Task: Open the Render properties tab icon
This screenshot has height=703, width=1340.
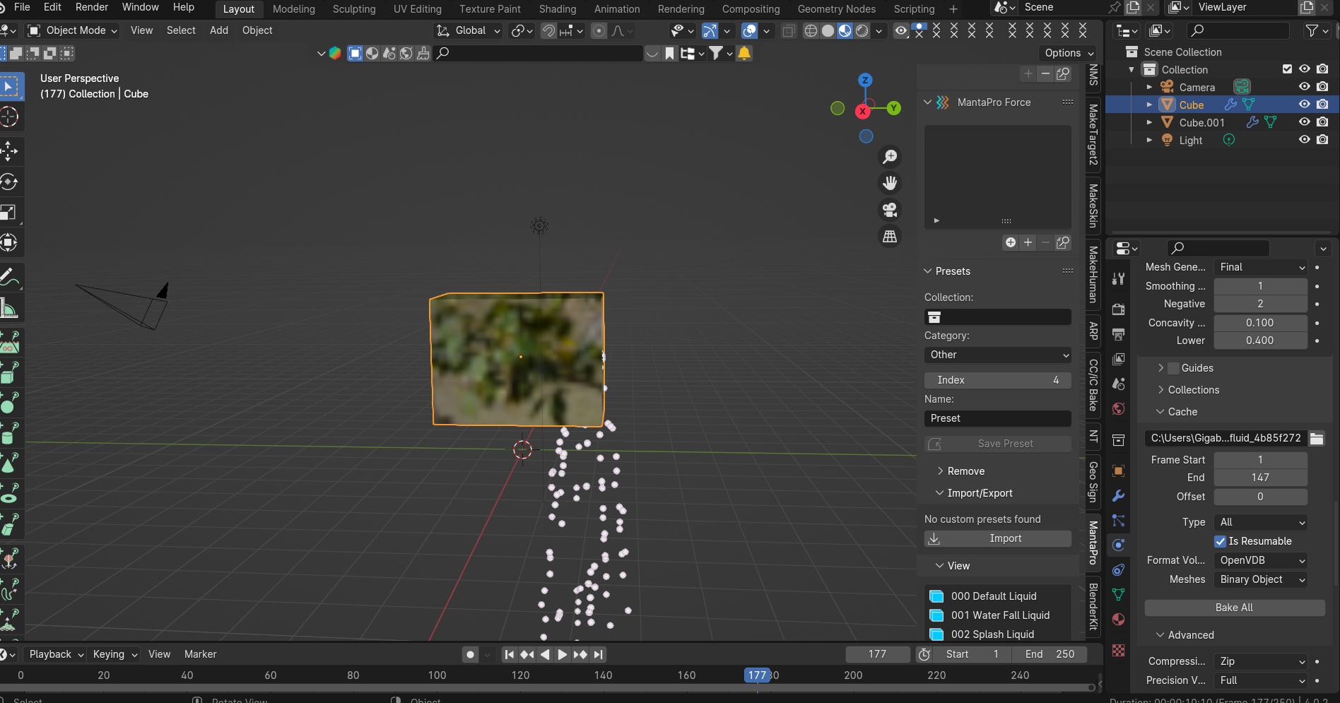Action: pos(1118,309)
